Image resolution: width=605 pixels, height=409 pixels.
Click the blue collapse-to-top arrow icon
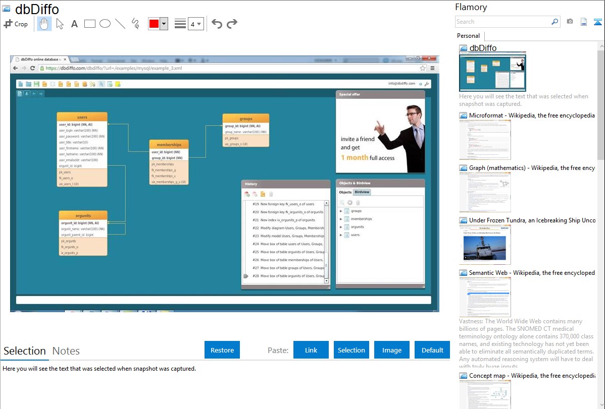point(597,22)
